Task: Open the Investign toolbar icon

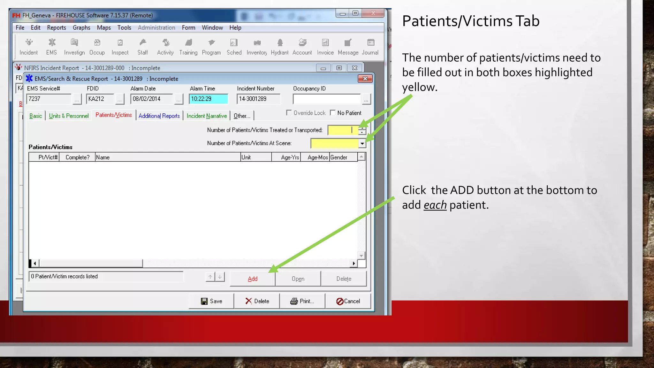Action: pyautogui.click(x=74, y=47)
